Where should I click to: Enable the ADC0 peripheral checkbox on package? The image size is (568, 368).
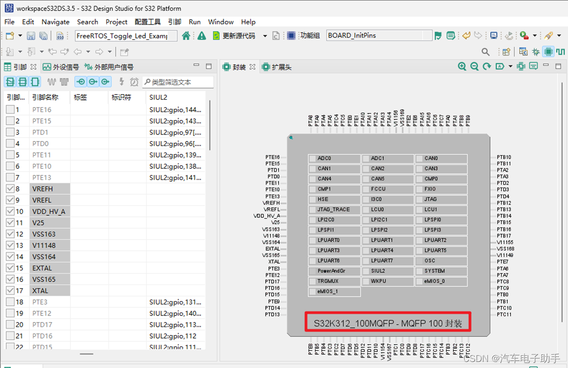click(312, 159)
